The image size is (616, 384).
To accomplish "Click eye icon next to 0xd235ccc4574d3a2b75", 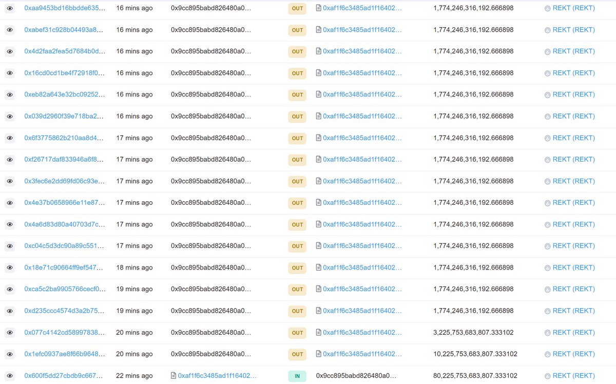I will pos(10,311).
